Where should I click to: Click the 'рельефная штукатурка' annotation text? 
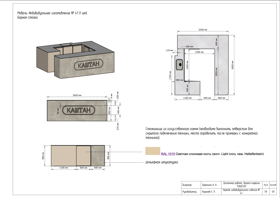tap(161, 162)
